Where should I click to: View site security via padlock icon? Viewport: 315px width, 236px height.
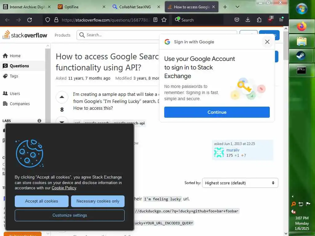point(56,20)
